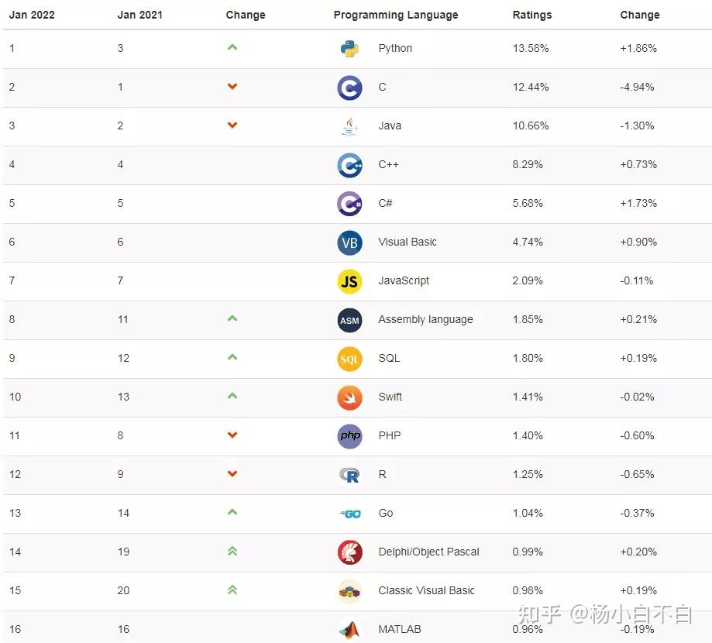Click the Visual Basic VB icon

point(349,242)
